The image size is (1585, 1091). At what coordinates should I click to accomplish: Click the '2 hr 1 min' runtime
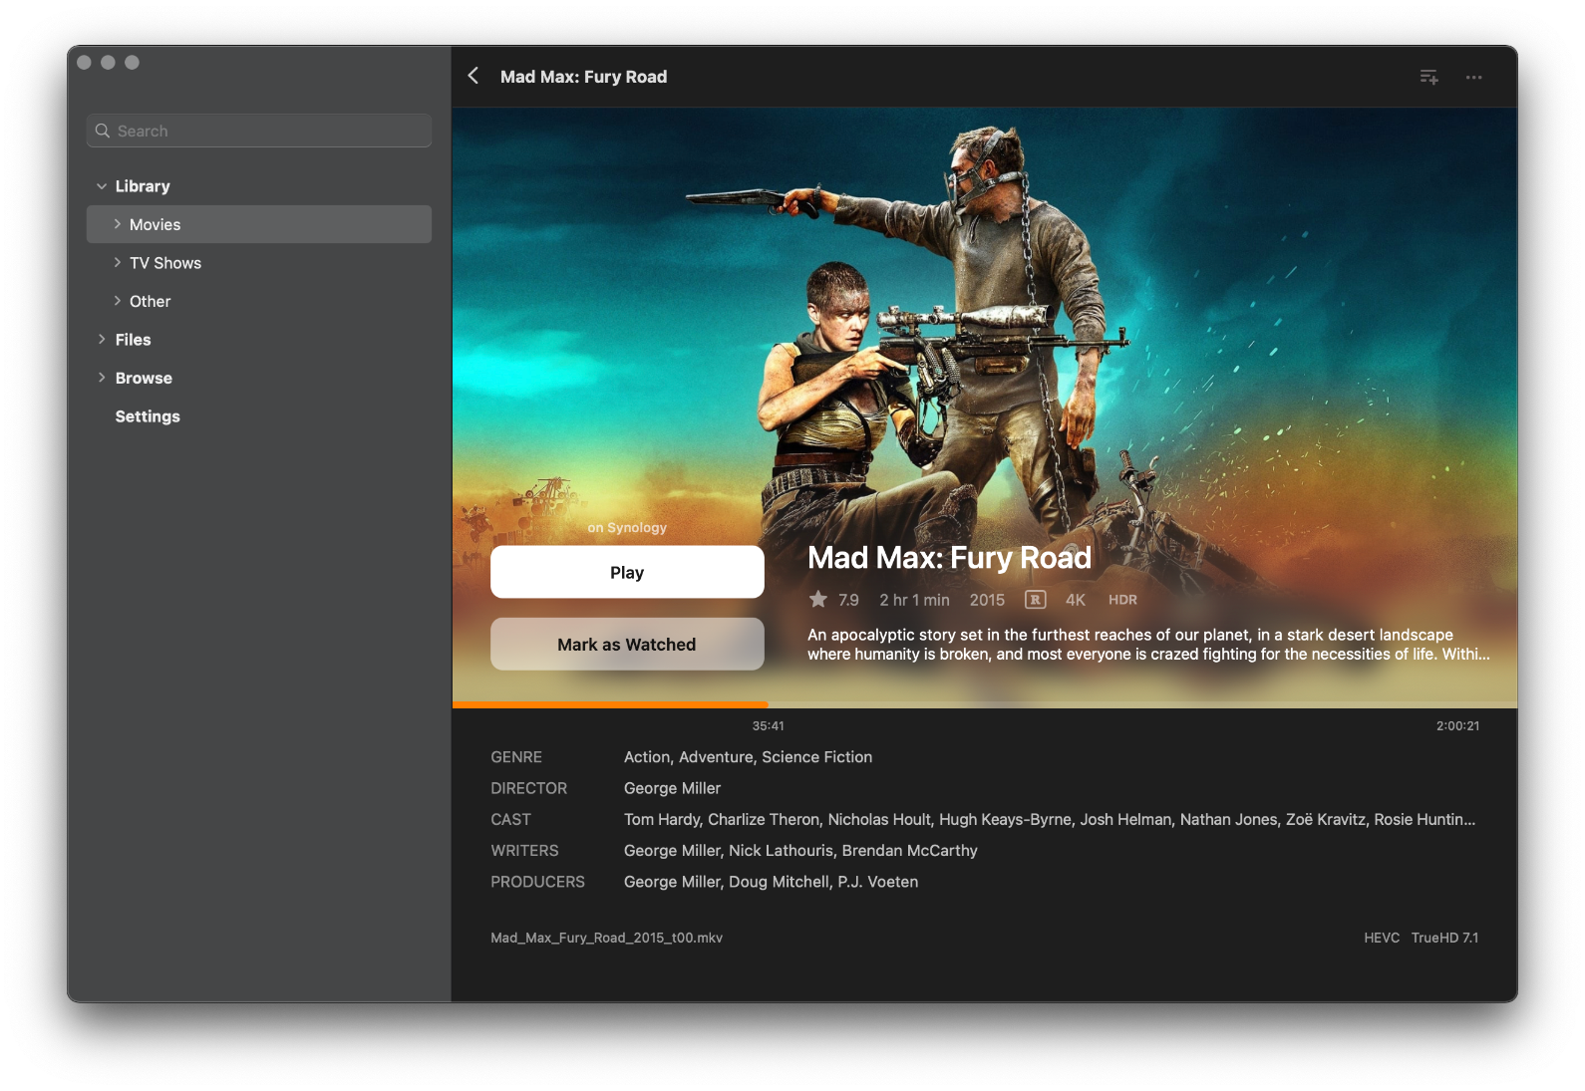(x=914, y=600)
